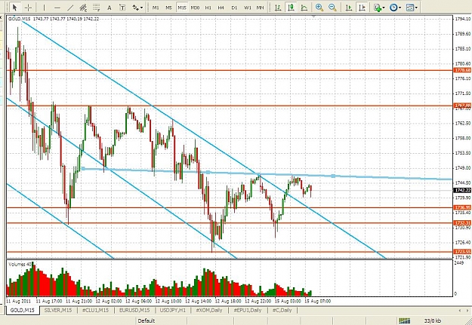Toggle chart shift button
The width and height of the screenshot is (472, 325).
pos(362,8)
